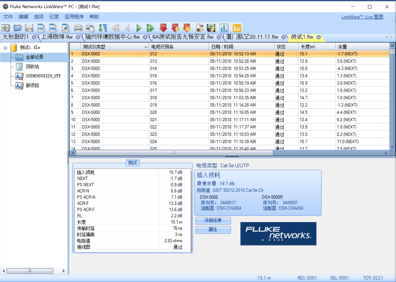Screen dimensions: 396x282
Task: Open a file with the folder icon
Action: (18, 28)
